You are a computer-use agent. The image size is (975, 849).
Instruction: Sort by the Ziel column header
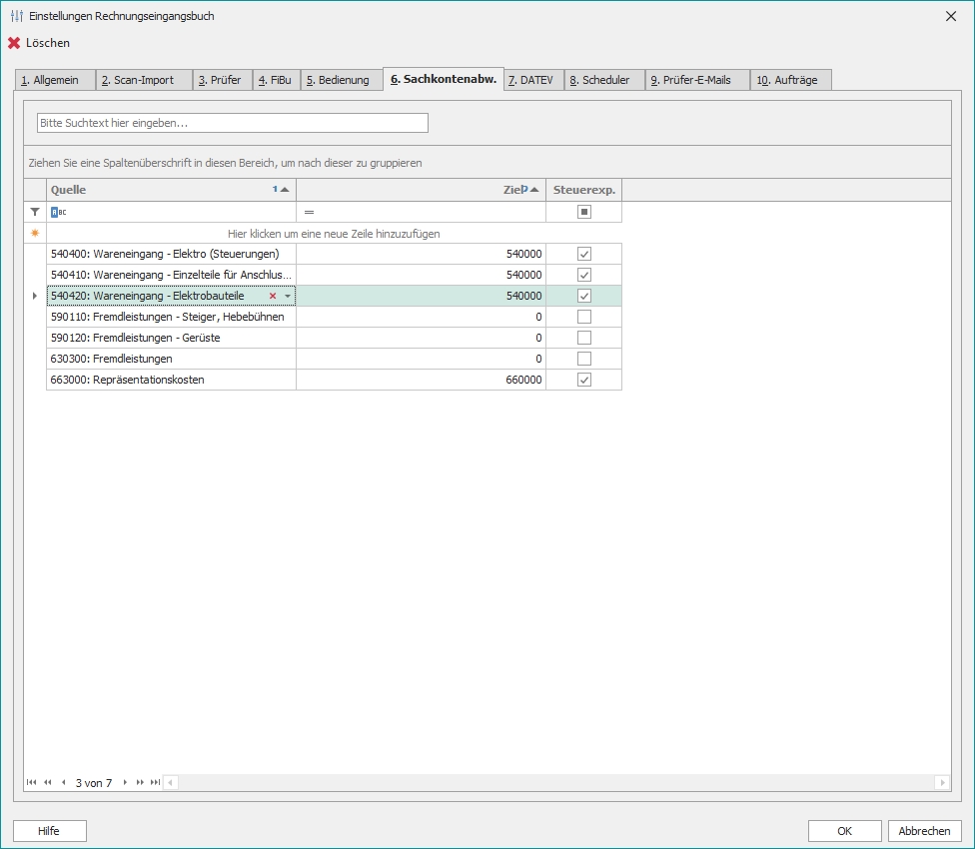pyautogui.click(x=420, y=190)
